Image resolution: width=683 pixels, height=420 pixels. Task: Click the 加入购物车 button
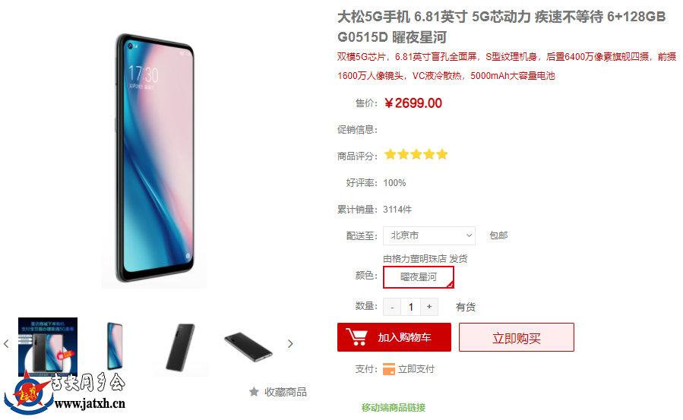click(394, 337)
